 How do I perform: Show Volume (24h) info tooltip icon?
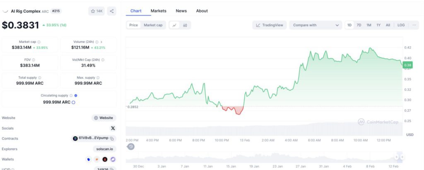click(97, 42)
